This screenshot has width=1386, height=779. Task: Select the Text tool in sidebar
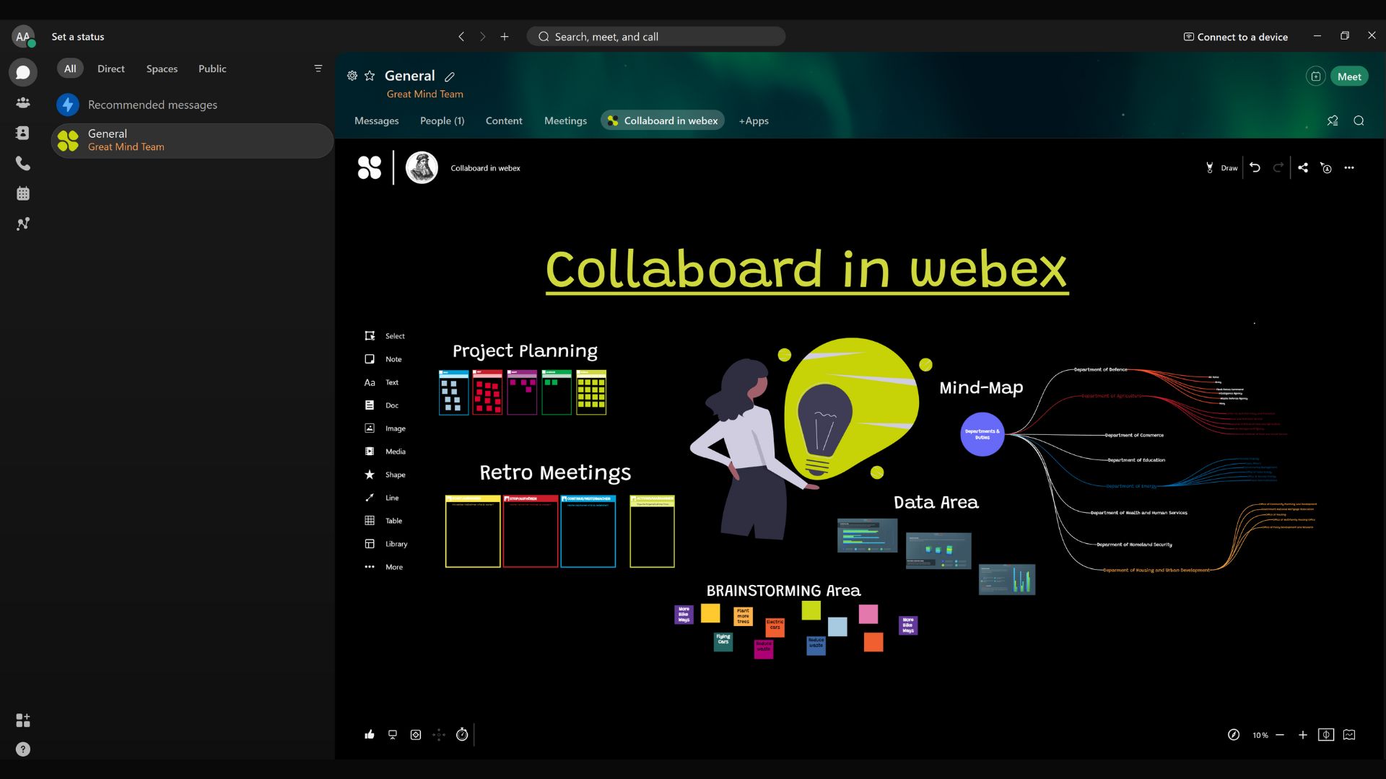(x=383, y=382)
